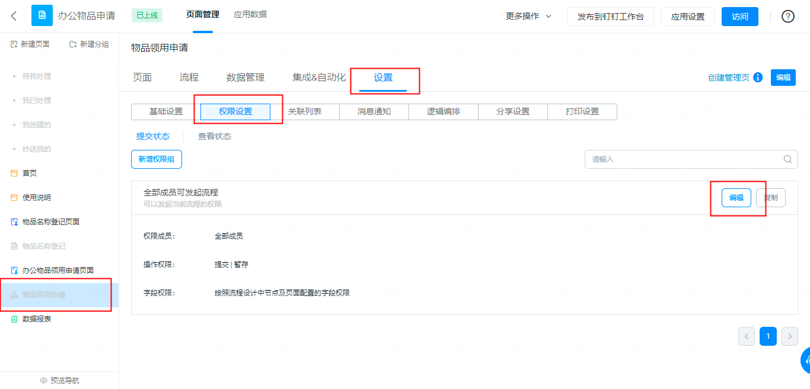Open the help question mark icon
Screen dimensions: 810x389
click(x=788, y=17)
